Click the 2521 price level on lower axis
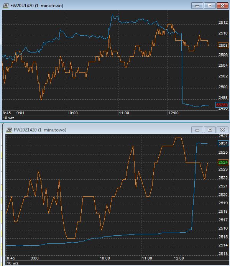 point(223,186)
